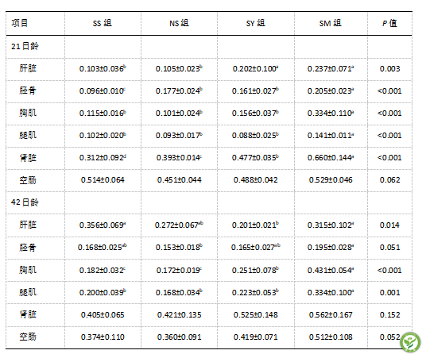
Task: Click the cell with value 0.360±0.091
Action: (180, 337)
